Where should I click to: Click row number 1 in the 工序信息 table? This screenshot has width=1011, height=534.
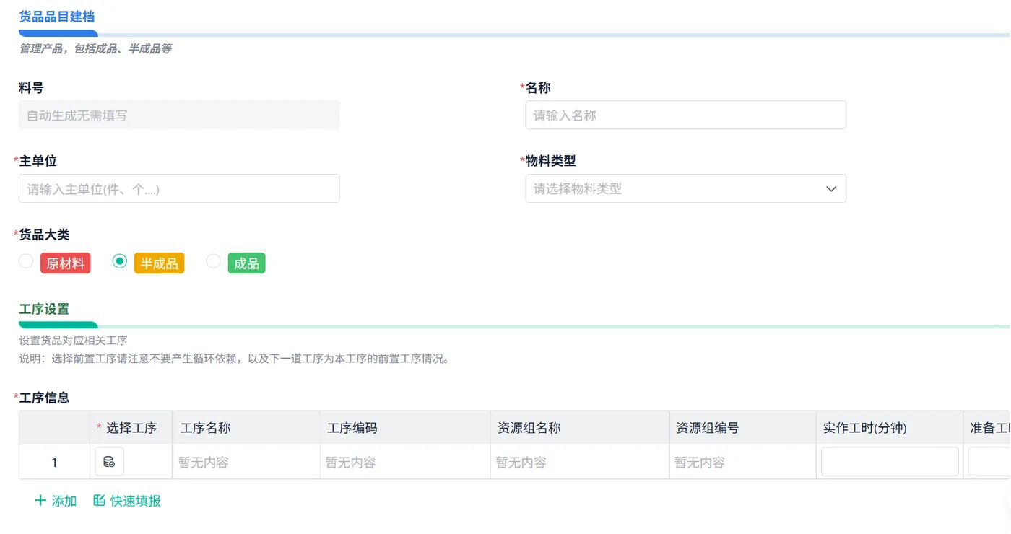click(54, 463)
